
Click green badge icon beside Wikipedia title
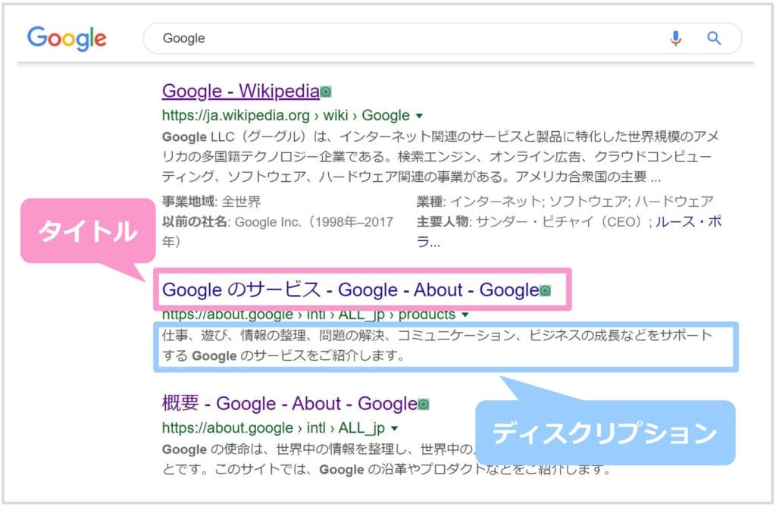[326, 92]
